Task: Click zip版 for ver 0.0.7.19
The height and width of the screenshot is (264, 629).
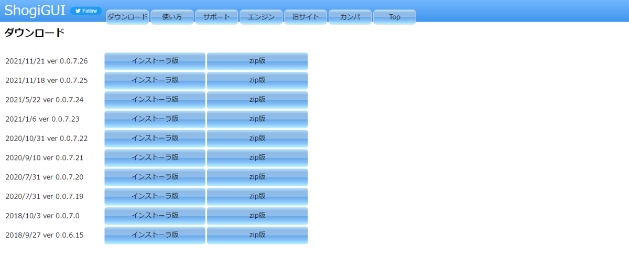Action: 257,196
